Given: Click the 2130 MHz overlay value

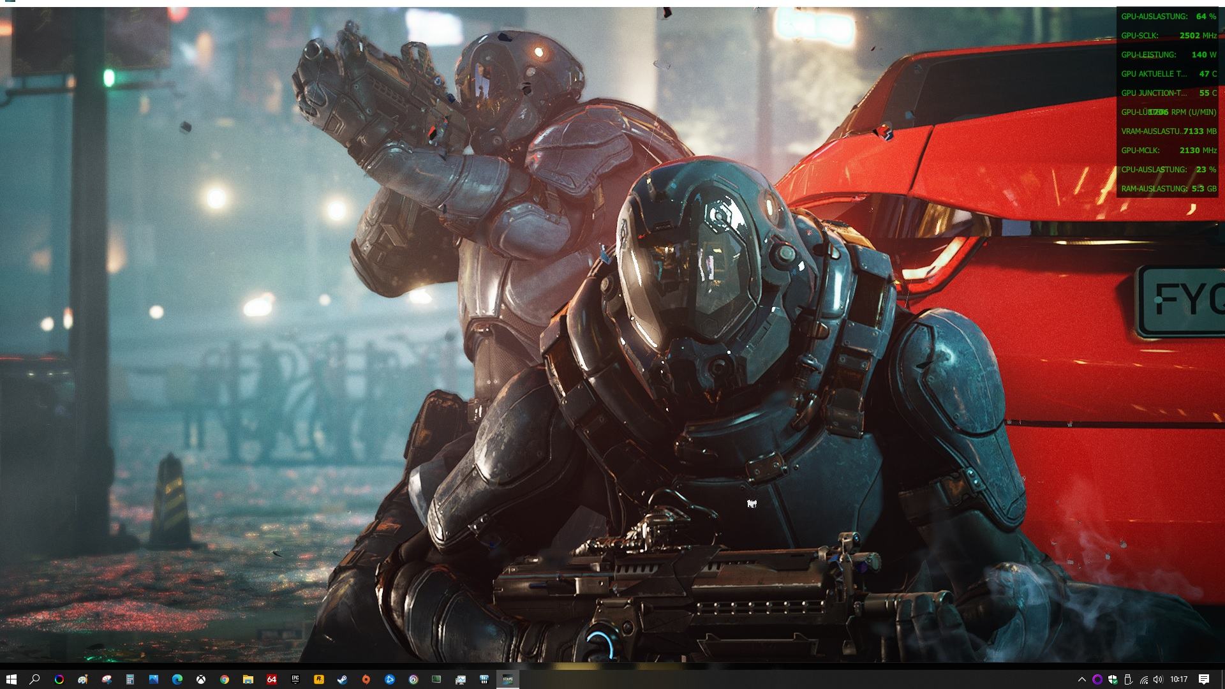Looking at the screenshot, I should point(1198,151).
